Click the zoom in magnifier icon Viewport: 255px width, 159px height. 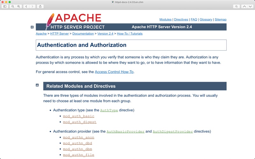(x=18, y=6)
